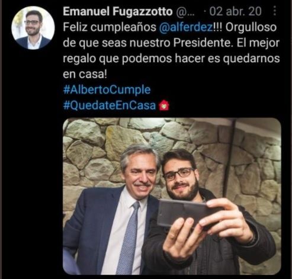Open the tweet timestamp 02 abr. 20
The image size is (292, 279).
(235, 11)
